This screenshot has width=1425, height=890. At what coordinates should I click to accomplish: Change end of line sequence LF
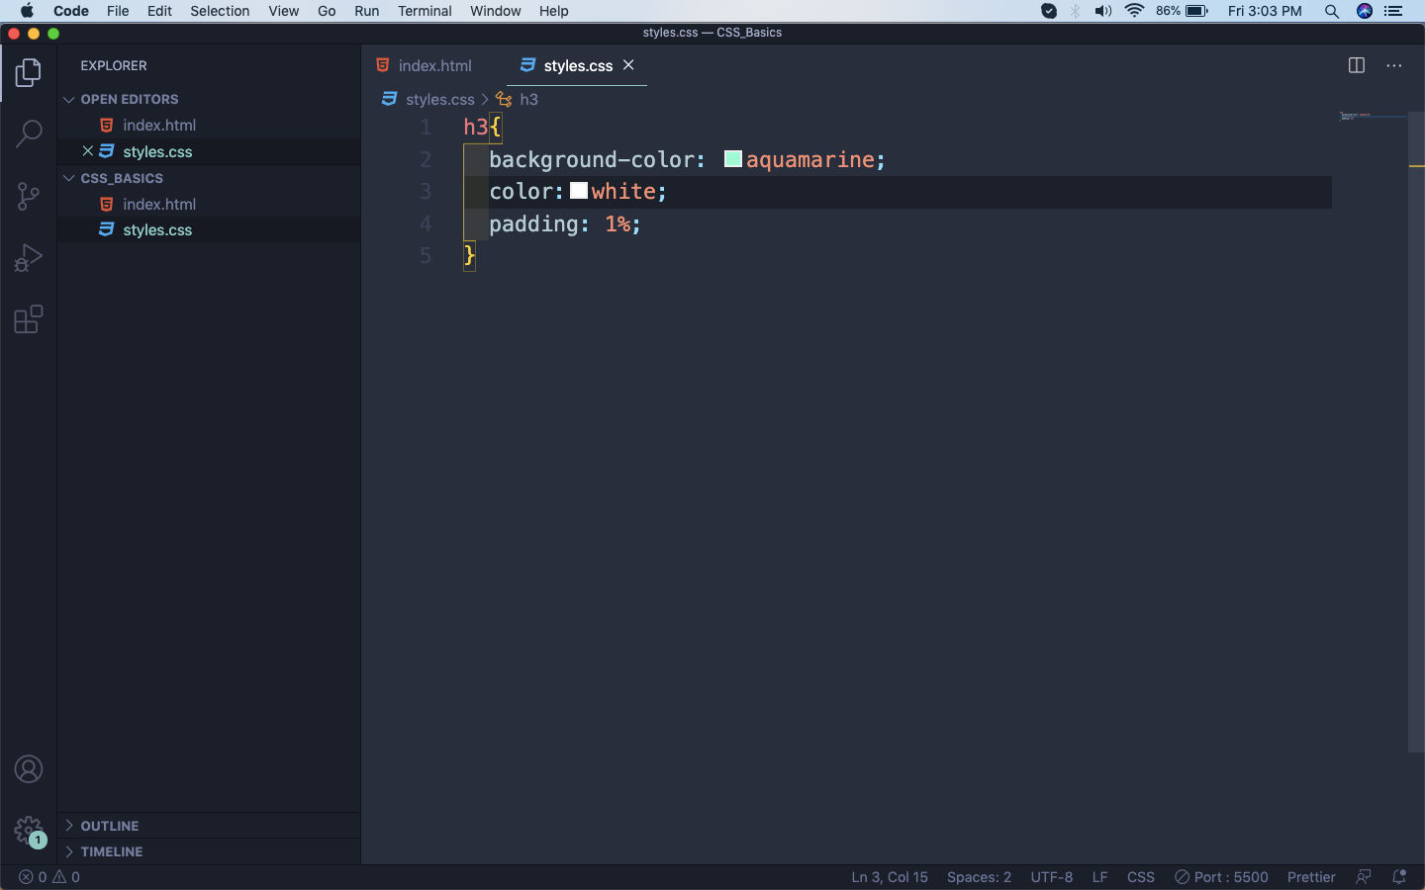(1099, 877)
